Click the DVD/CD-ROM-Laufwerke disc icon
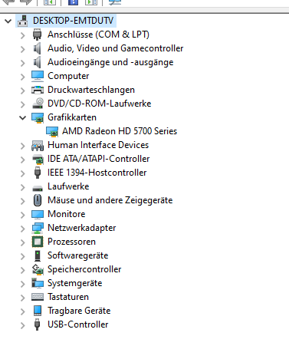 [38, 104]
